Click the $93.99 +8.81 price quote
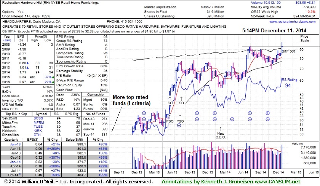The height and width of the screenshot is (186, 320). [x=305, y=3]
